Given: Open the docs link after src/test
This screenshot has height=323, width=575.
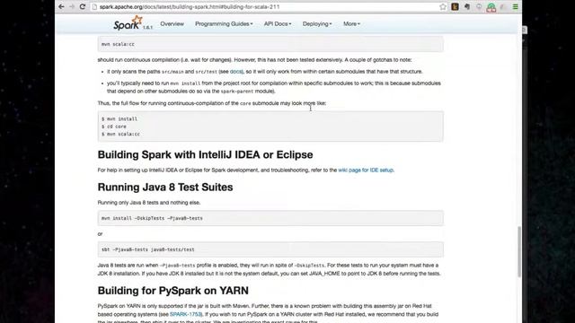Looking at the screenshot, I should pyautogui.click(x=235, y=72).
